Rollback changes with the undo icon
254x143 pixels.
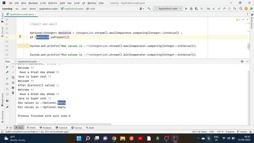point(235,9)
